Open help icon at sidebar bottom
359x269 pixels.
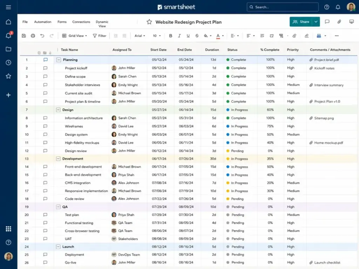[x=8, y=242]
